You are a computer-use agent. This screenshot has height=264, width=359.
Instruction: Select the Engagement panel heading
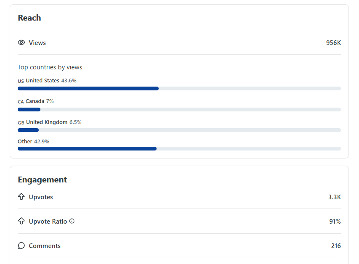(x=42, y=180)
